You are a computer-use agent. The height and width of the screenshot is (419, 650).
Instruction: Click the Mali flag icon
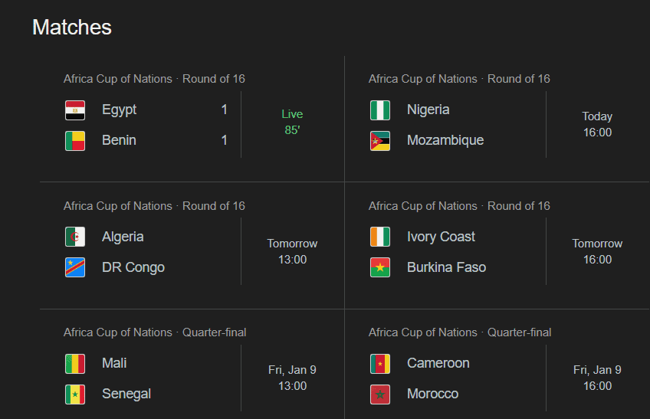tap(74, 364)
